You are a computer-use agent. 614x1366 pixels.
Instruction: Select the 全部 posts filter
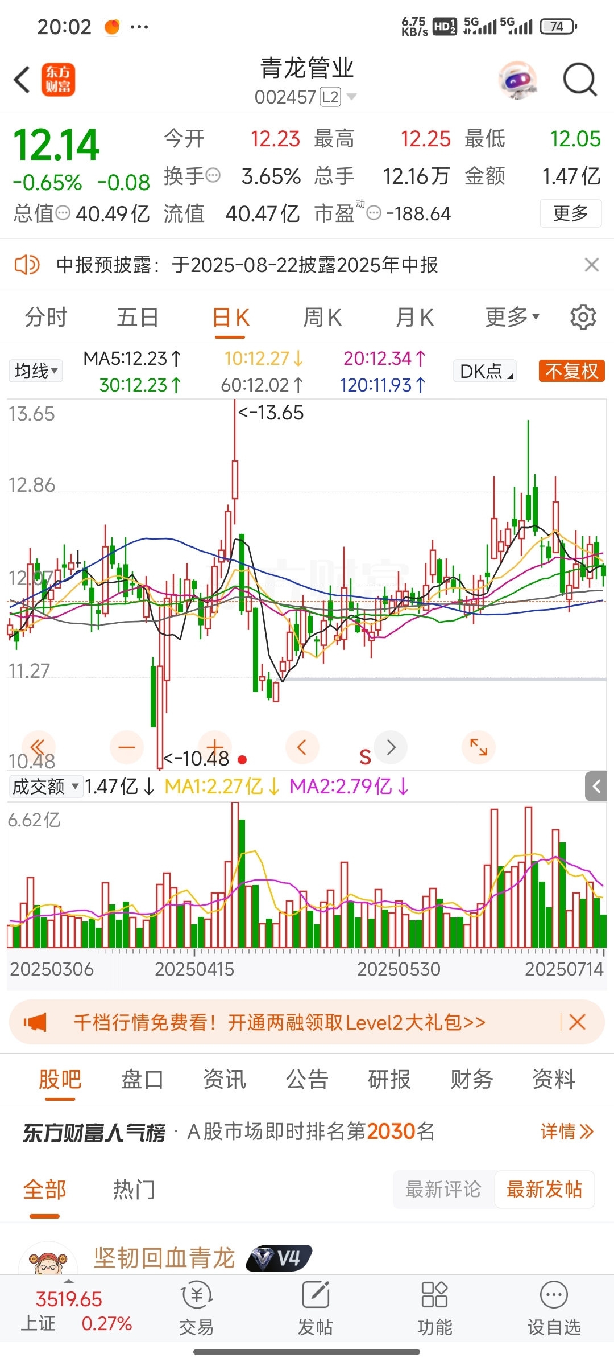pyautogui.click(x=44, y=1190)
